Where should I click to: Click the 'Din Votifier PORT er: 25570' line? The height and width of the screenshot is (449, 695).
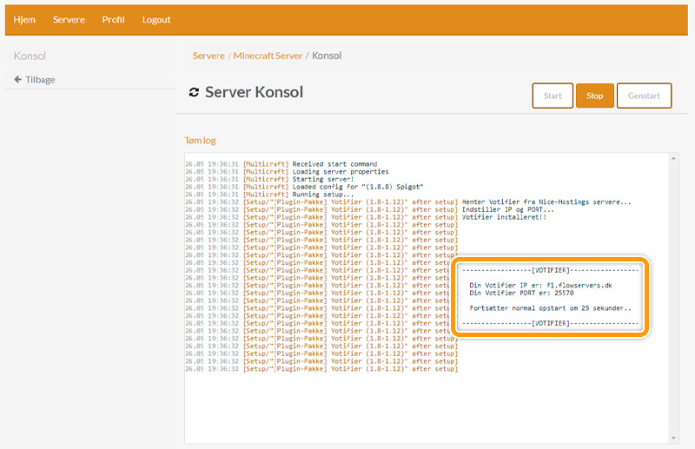[x=522, y=293]
